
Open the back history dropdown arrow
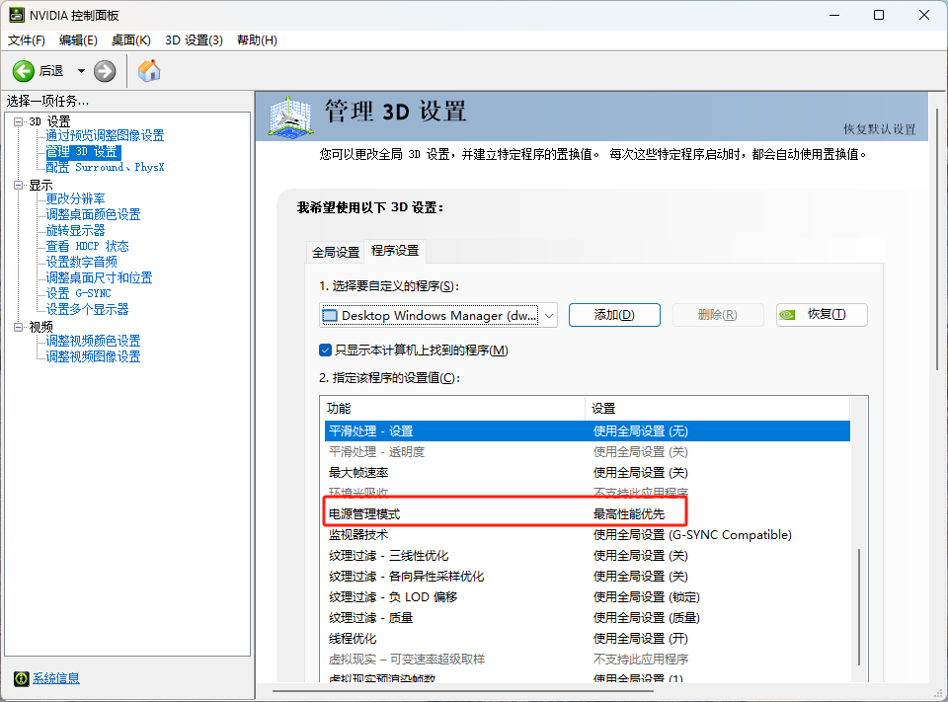[x=81, y=71]
